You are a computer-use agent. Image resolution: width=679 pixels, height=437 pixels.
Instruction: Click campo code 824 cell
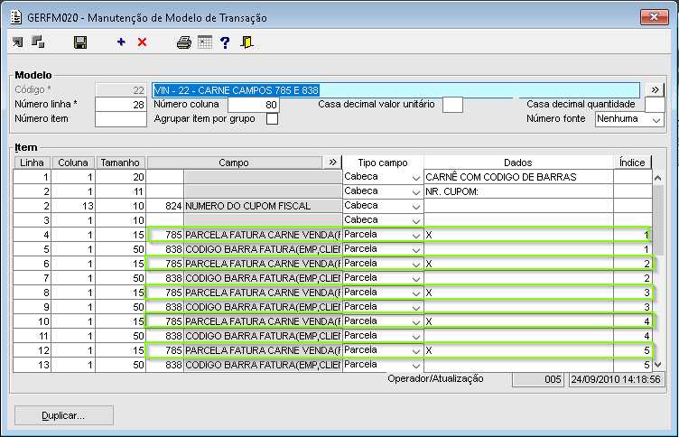click(165, 206)
